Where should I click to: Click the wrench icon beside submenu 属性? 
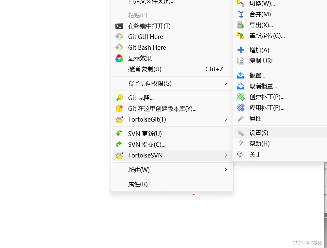click(x=241, y=119)
